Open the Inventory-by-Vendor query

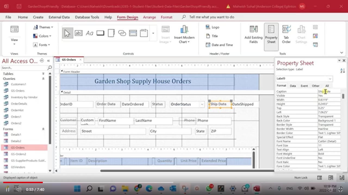point(24,97)
